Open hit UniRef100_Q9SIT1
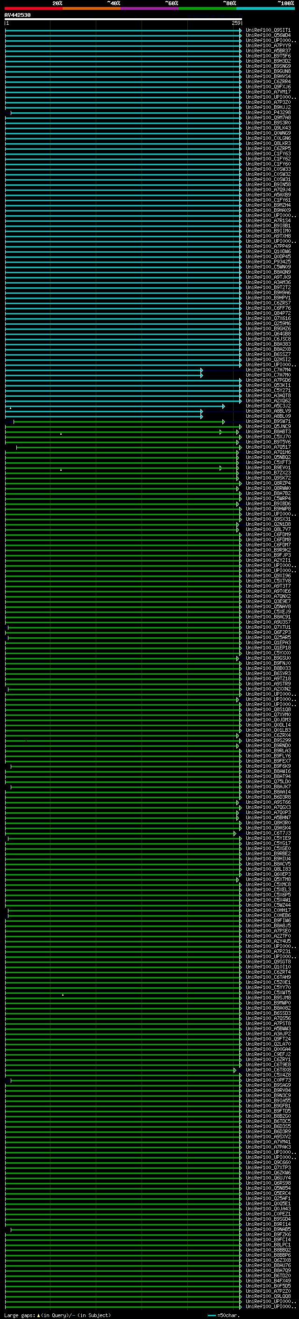 [268, 30]
